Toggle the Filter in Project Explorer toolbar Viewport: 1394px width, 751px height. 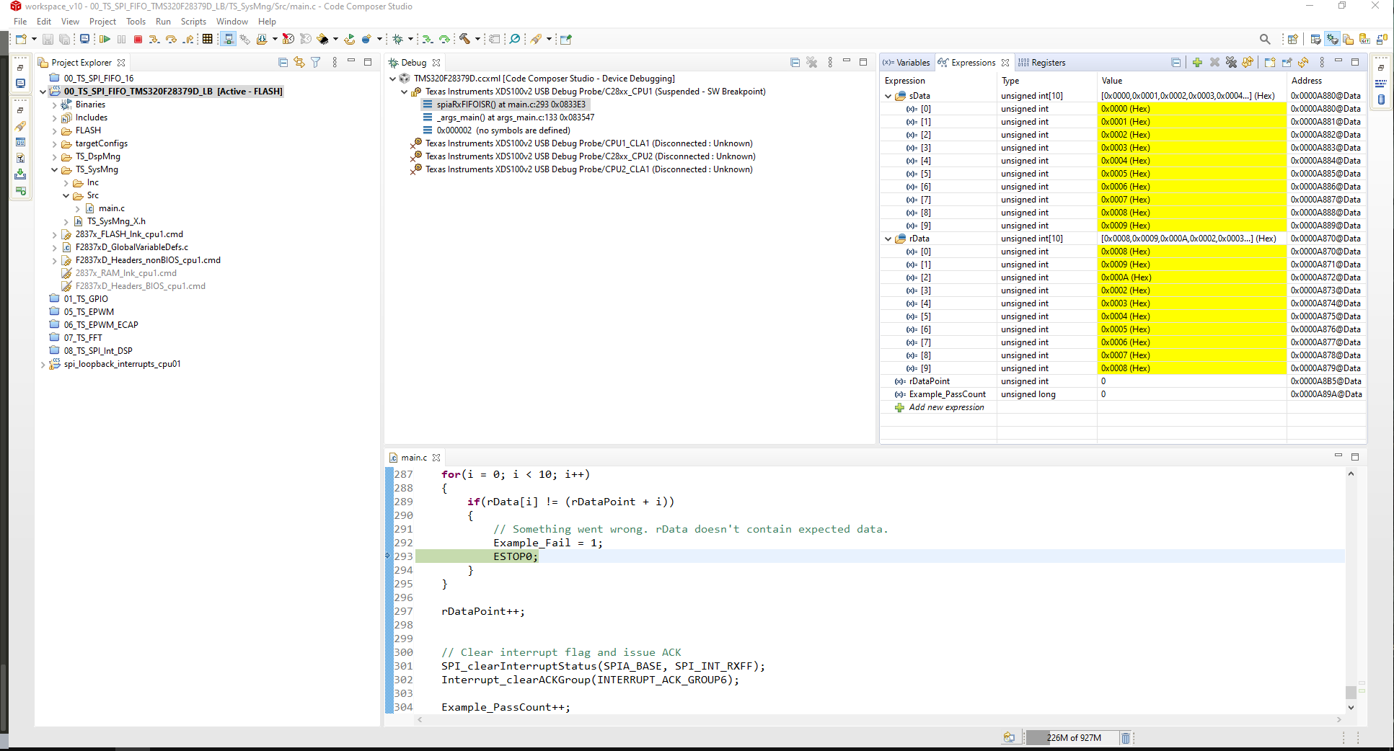(x=316, y=63)
